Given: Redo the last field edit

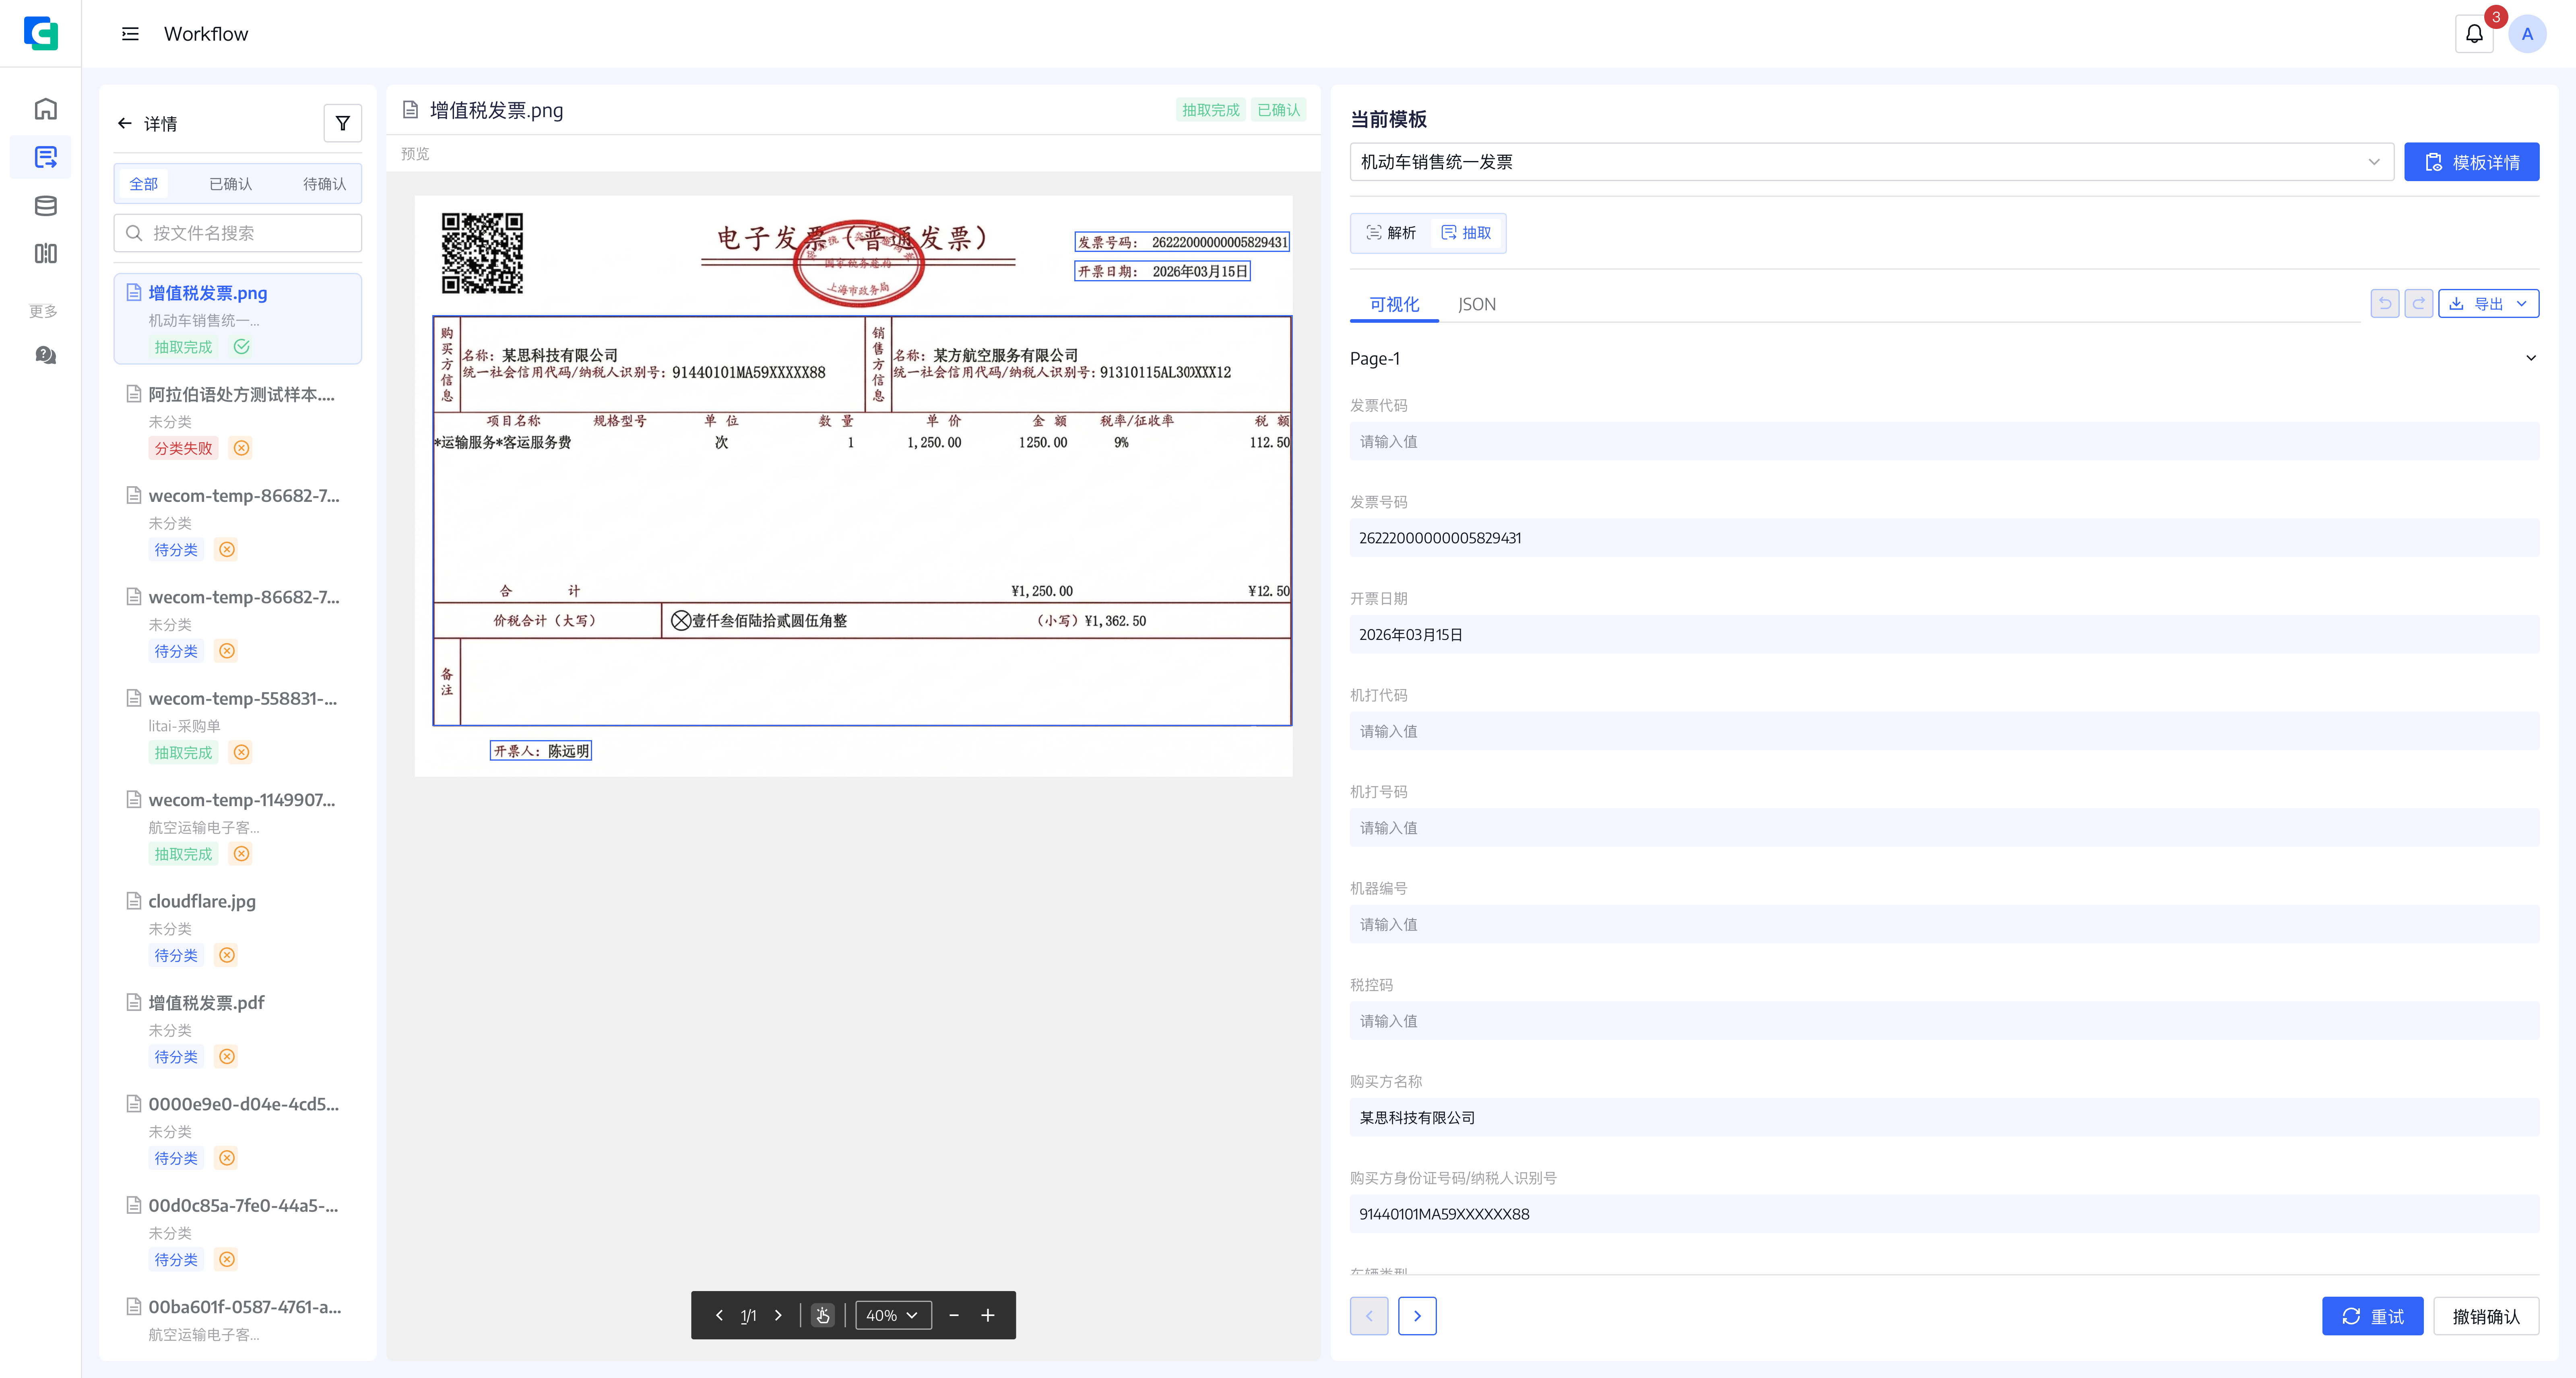Looking at the screenshot, I should point(2419,303).
